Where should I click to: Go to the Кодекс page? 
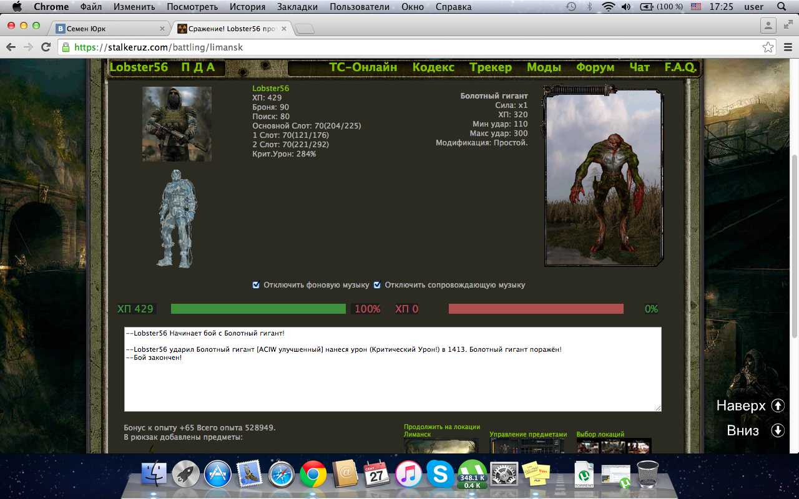pos(433,67)
